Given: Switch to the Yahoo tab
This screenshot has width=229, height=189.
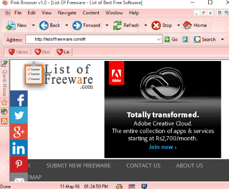Looking at the screenshot, I should 18,52.
